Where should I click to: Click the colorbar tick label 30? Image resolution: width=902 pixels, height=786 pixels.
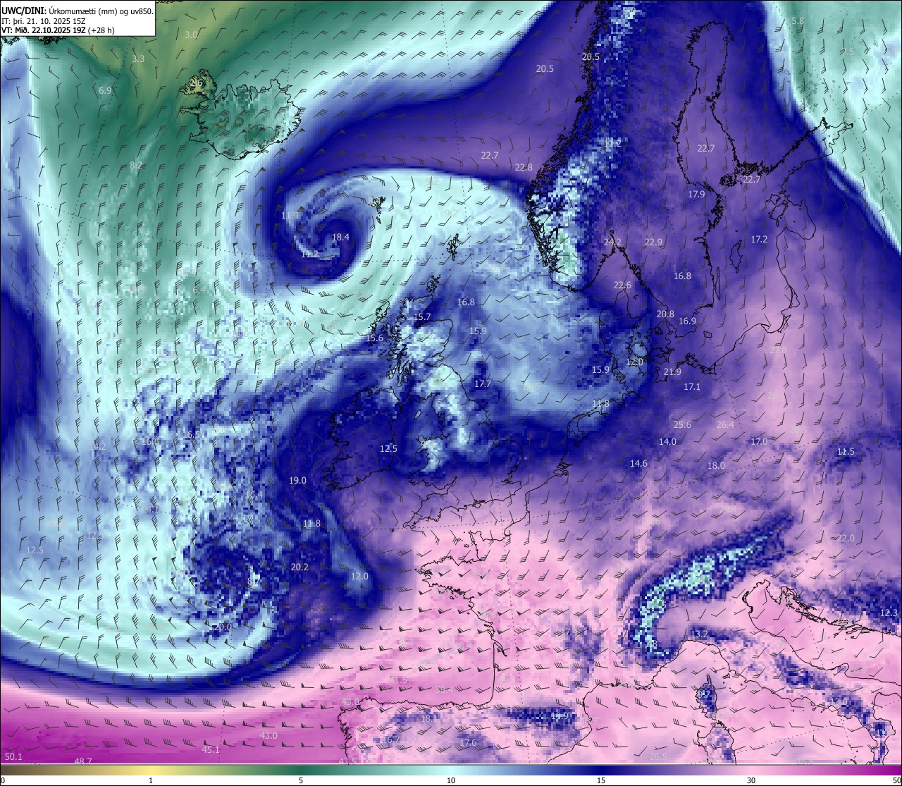coord(751,780)
